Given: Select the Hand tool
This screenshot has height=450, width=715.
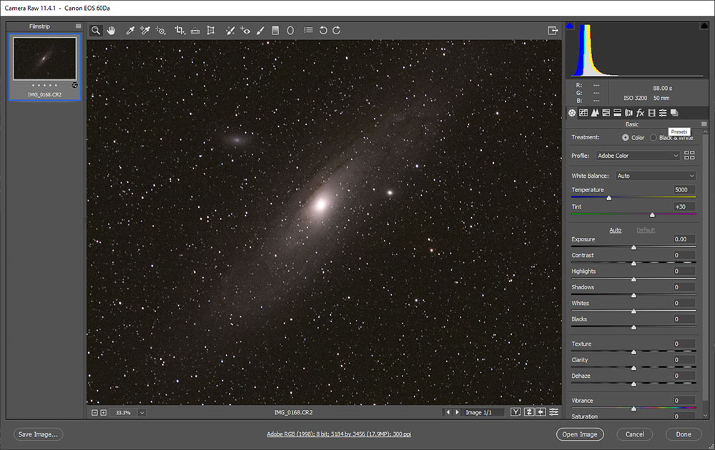Looking at the screenshot, I should [x=112, y=30].
